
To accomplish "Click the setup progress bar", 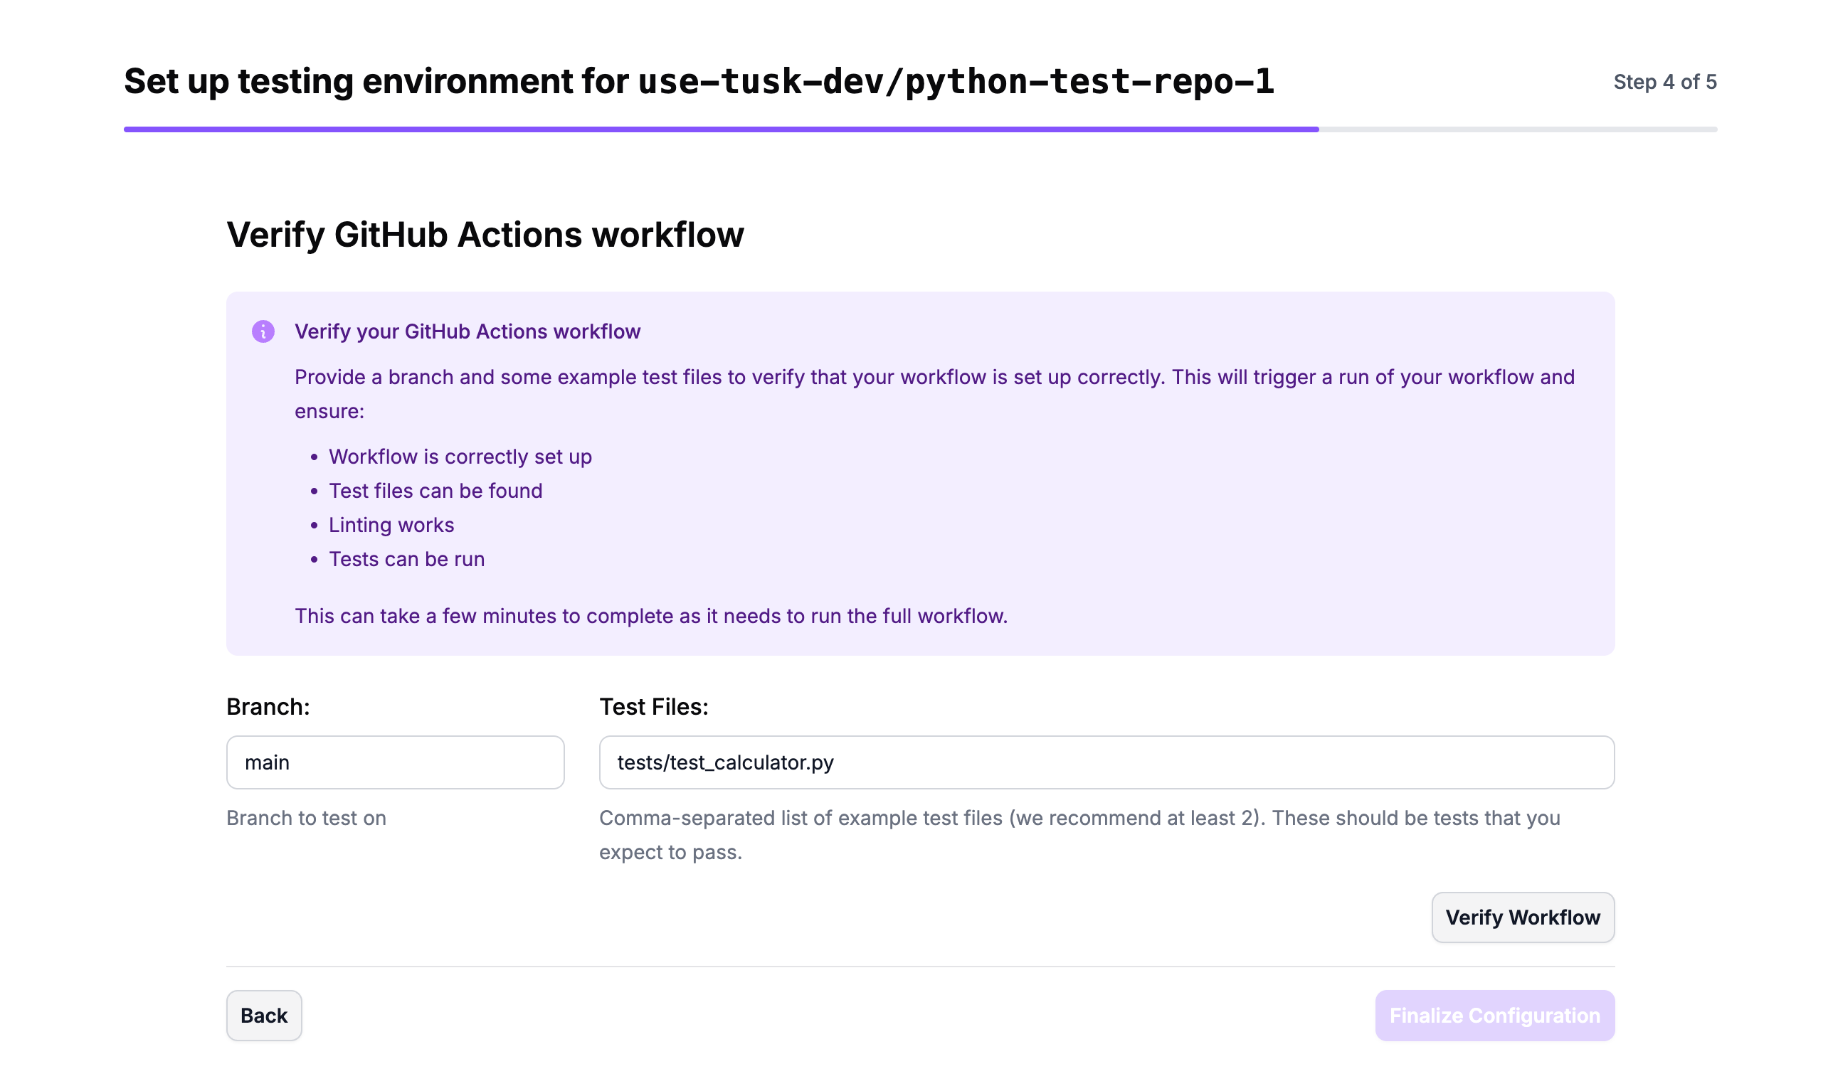I will click(x=920, y=129).
